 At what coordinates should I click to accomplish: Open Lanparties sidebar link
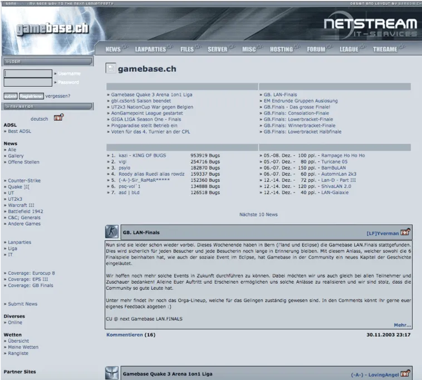pyautogui.click(x=19, y=243)
